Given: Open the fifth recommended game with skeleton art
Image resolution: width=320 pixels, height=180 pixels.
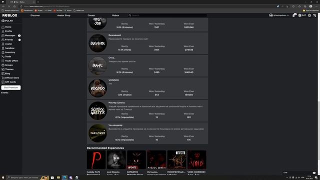Looking at the screenshot, I should pos(176,159).
